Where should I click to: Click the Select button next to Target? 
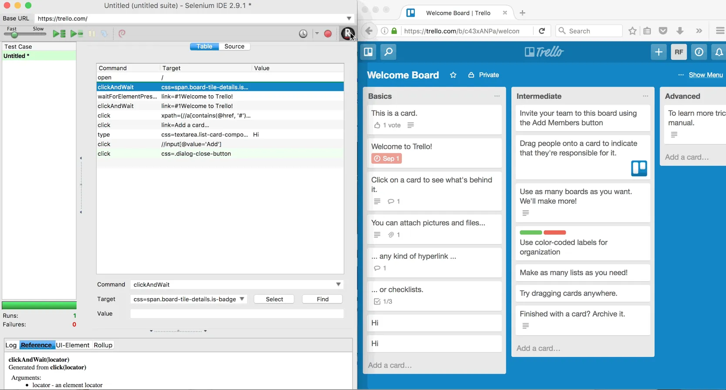point(274,299)
